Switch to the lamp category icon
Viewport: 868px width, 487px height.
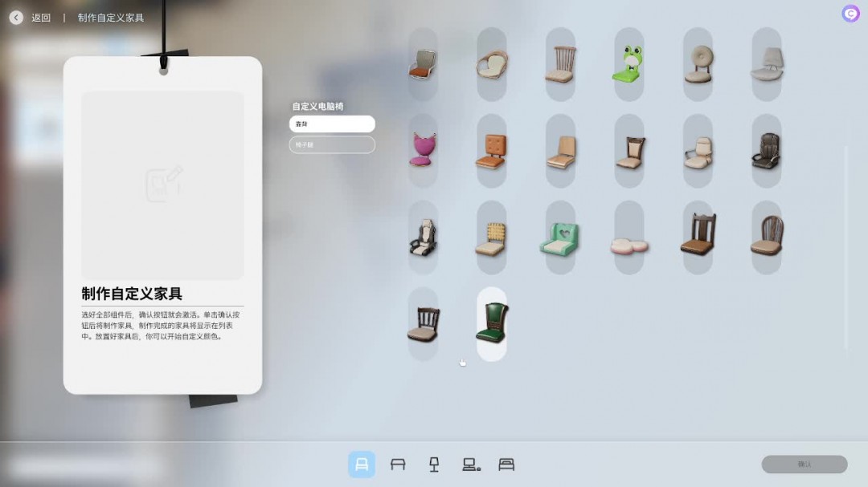point(434,465)
